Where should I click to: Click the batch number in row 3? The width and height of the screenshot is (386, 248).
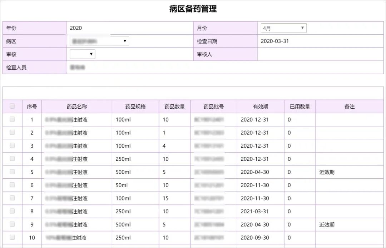[209, 146]
